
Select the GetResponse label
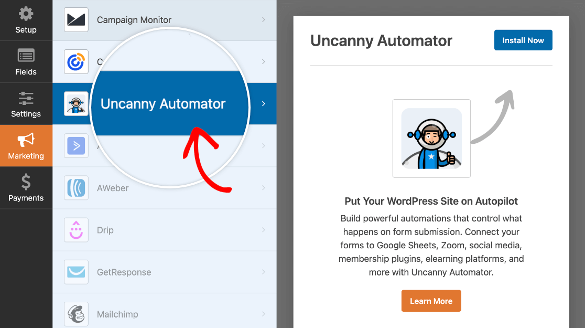(x=124, y=272)
